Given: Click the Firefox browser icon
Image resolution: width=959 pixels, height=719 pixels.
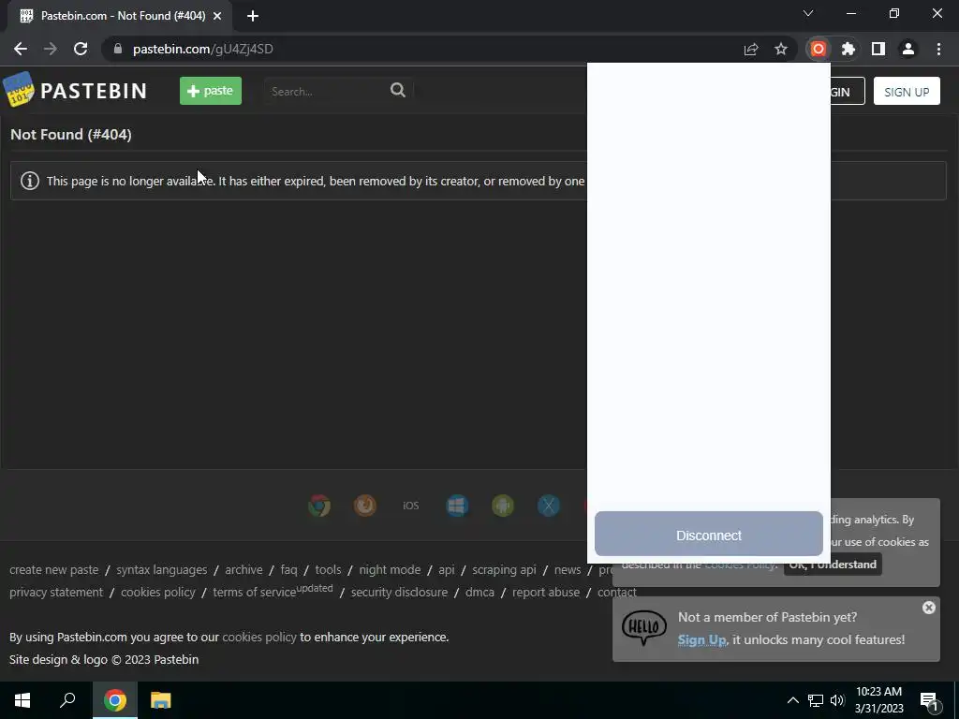Looking at the screenshot, I should [x=365, y=506].
